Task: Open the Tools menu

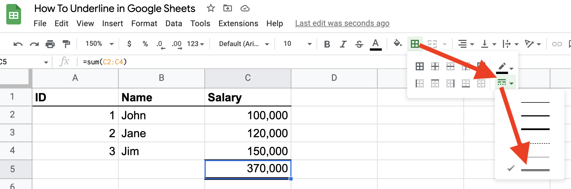Action: (x=200, y=23)
